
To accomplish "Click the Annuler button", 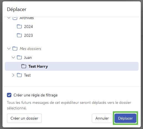I will 102,118.
